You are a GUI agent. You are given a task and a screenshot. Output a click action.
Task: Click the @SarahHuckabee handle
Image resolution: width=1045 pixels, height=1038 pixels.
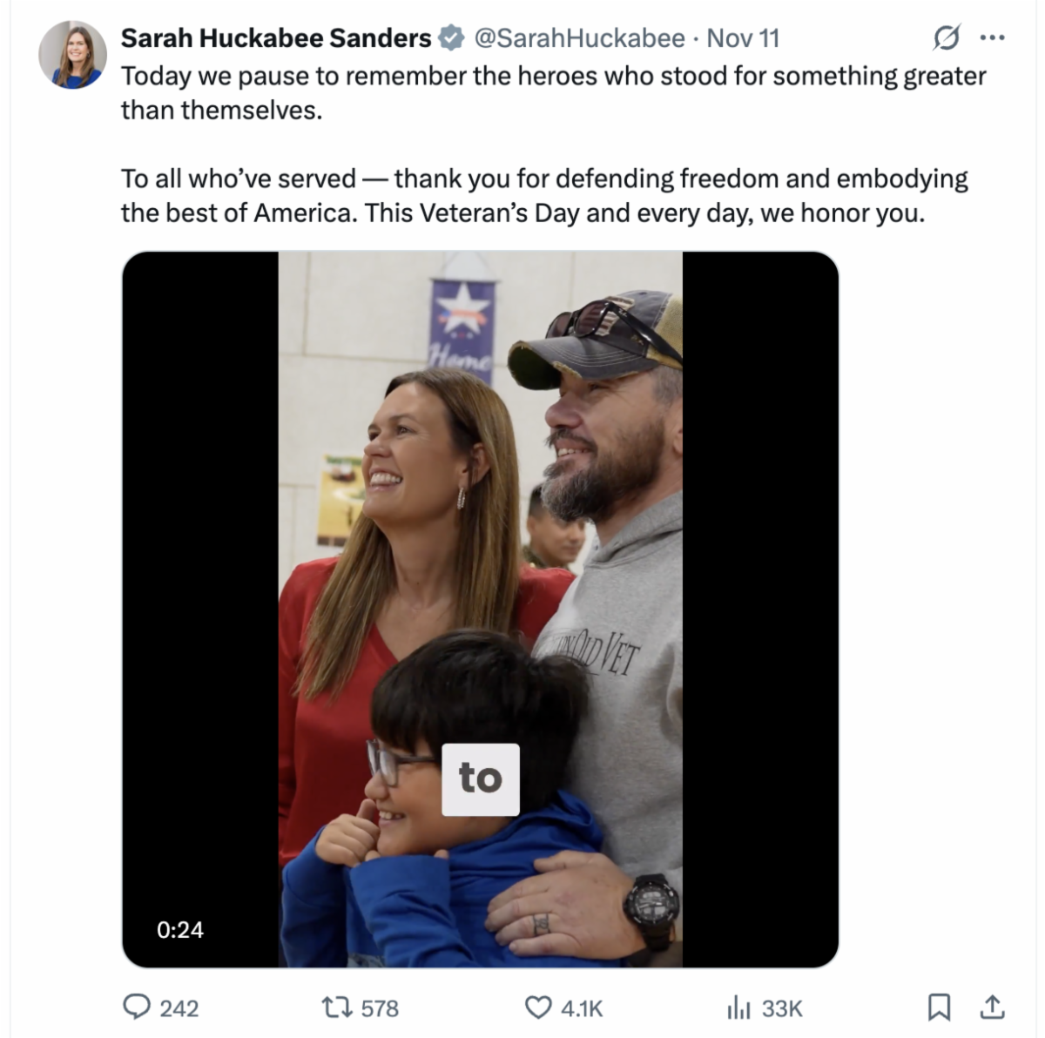coord(579,38)
